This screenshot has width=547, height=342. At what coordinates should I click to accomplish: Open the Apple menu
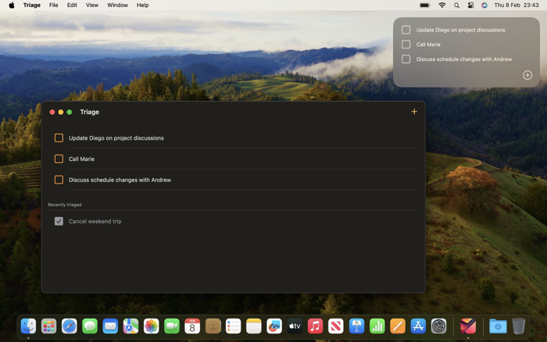coord(12,5)
